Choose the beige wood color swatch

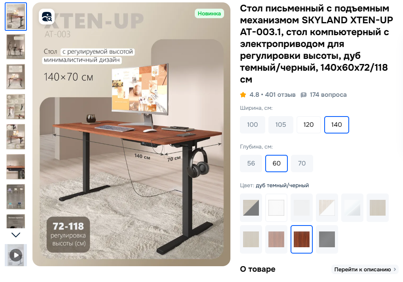378,208
